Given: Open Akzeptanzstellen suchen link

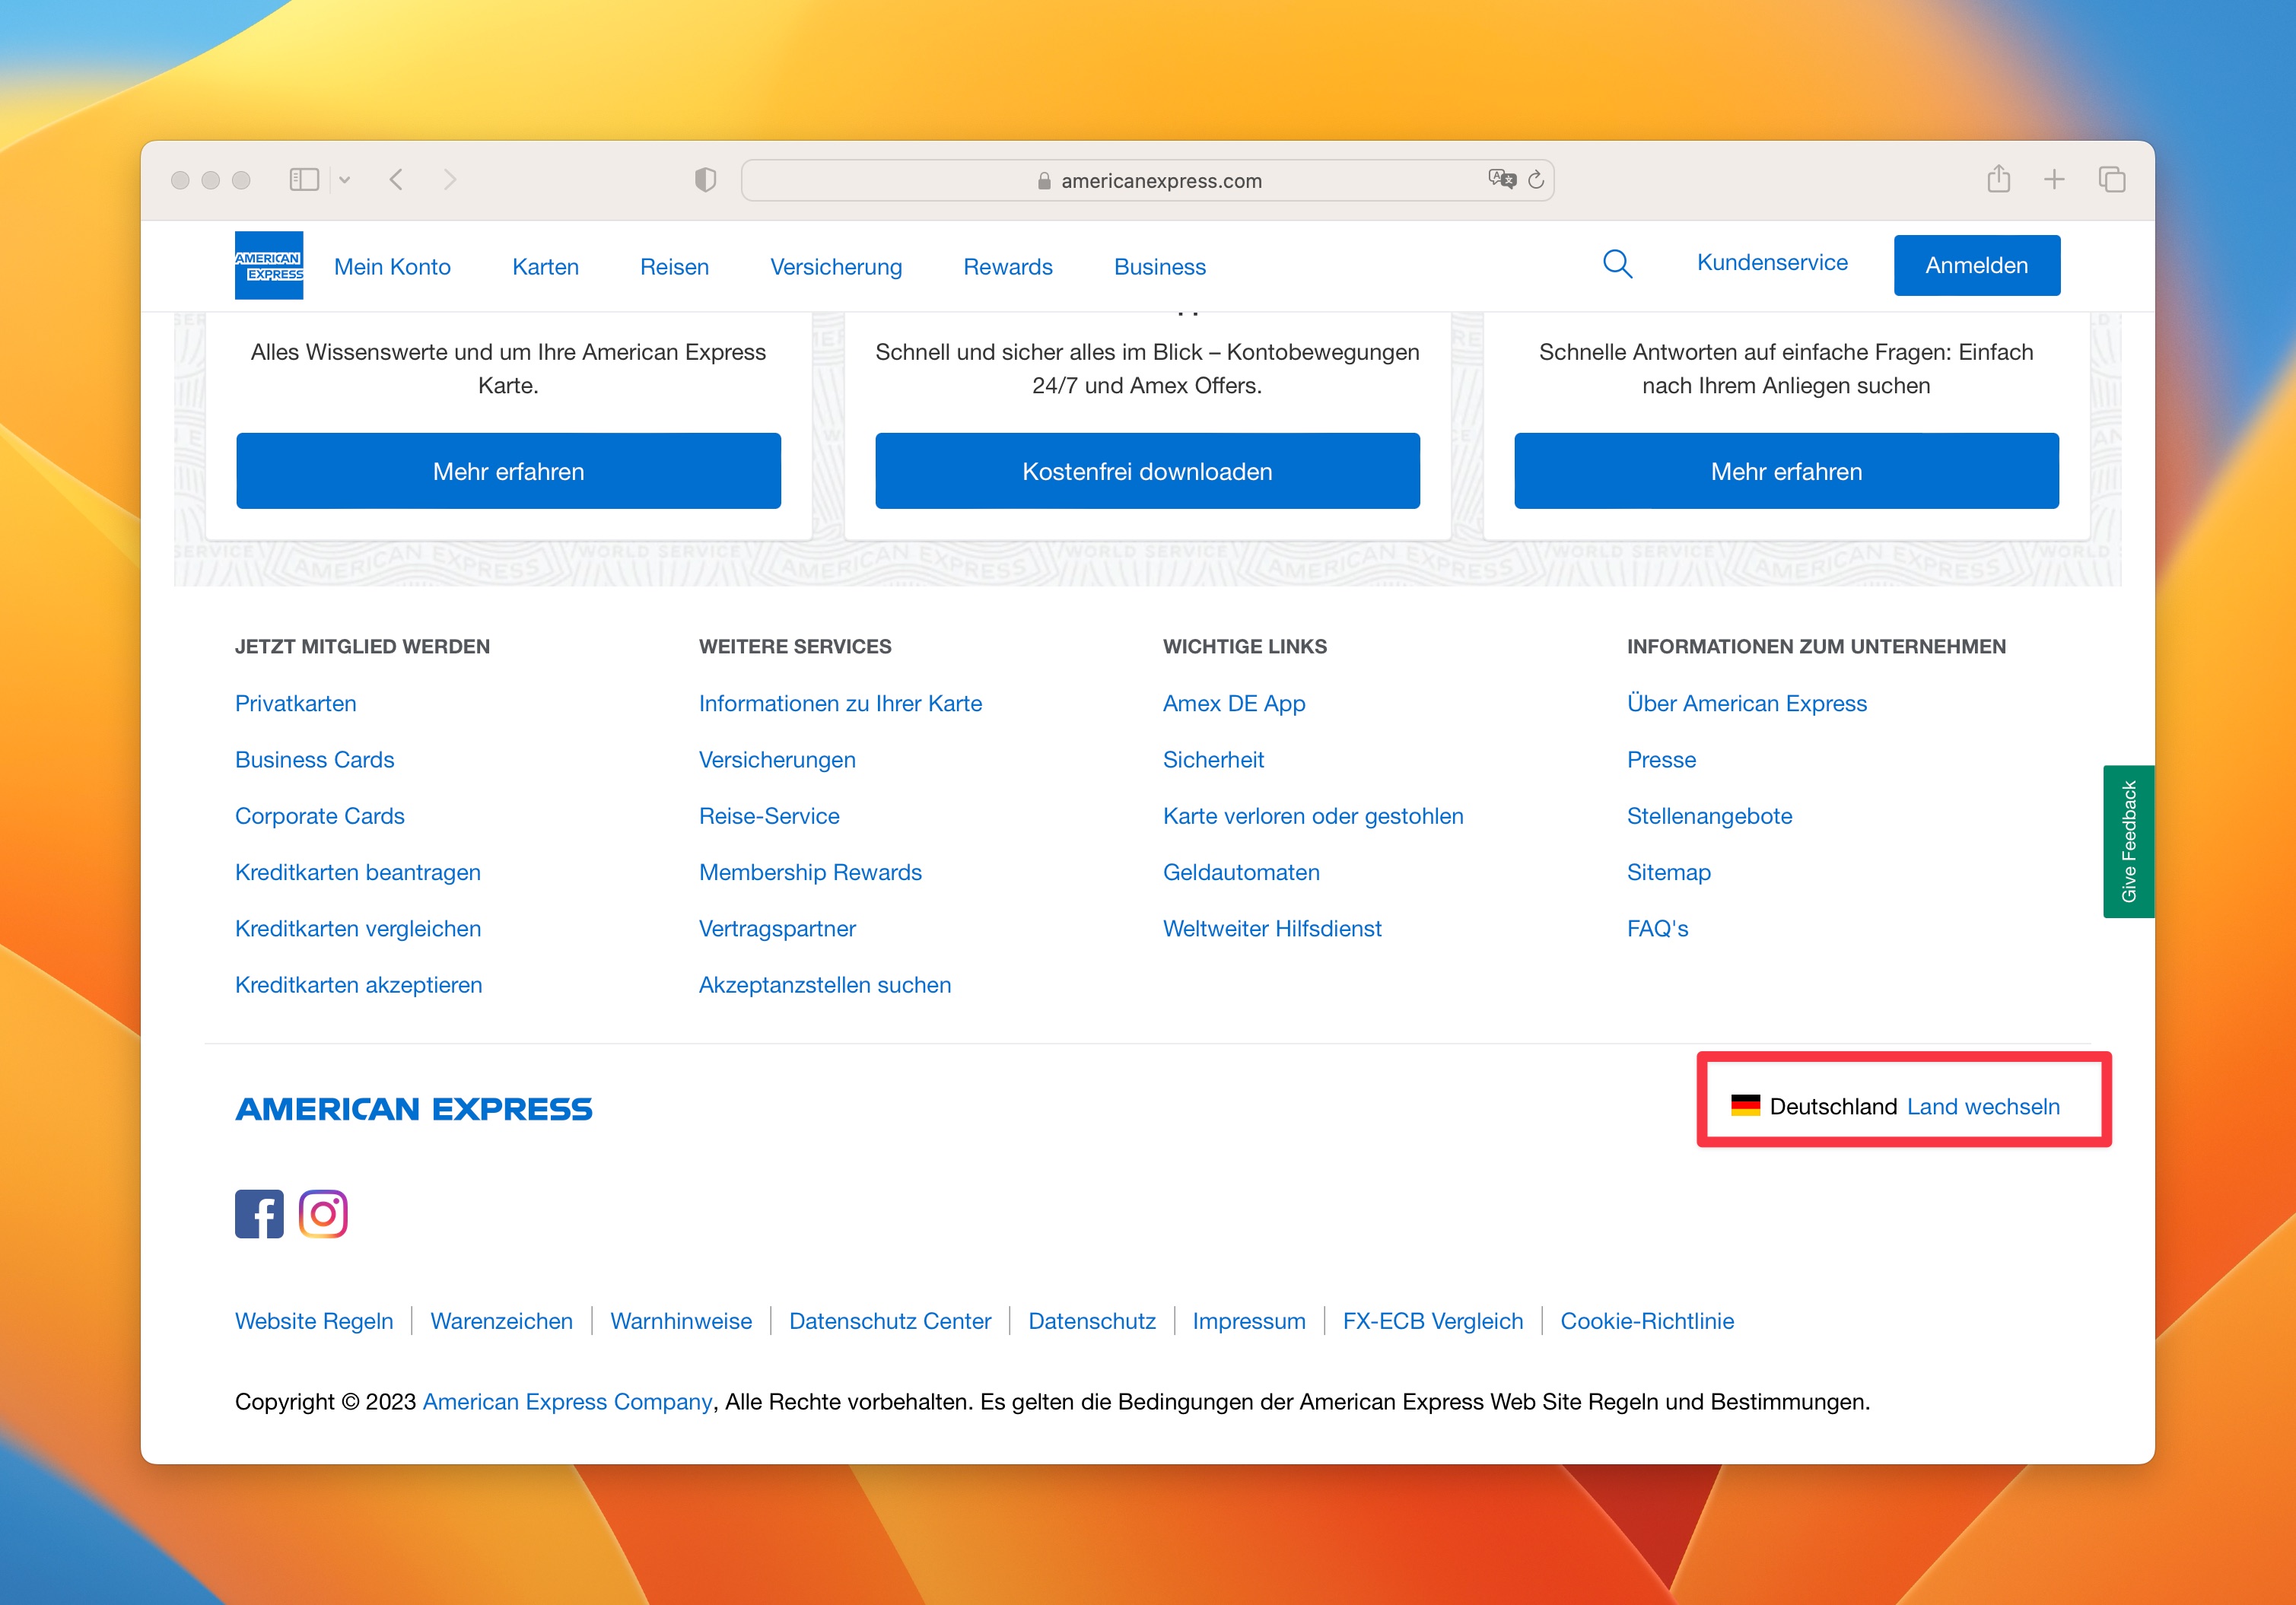Looking at the screenshot, I should coord(825,984).
